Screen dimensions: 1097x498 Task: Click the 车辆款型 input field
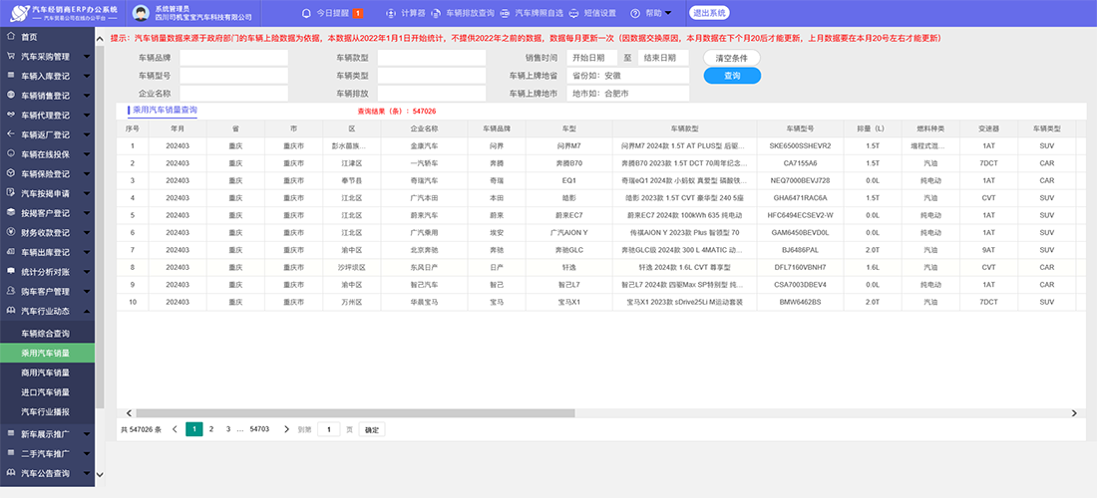432,58
